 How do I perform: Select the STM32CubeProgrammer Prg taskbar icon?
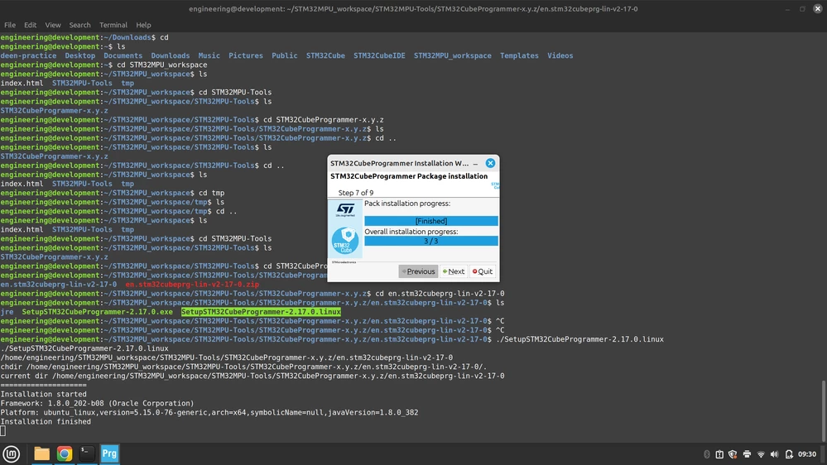coord(110,454)
